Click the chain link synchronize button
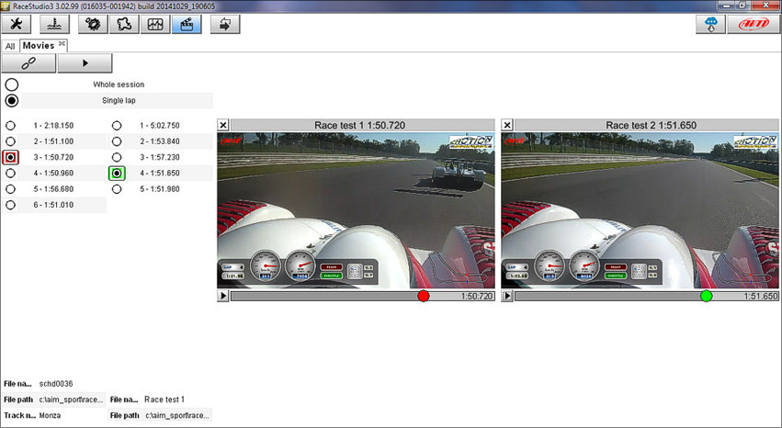782x428 pixels. pyautogui.click(x=28, y=63)
